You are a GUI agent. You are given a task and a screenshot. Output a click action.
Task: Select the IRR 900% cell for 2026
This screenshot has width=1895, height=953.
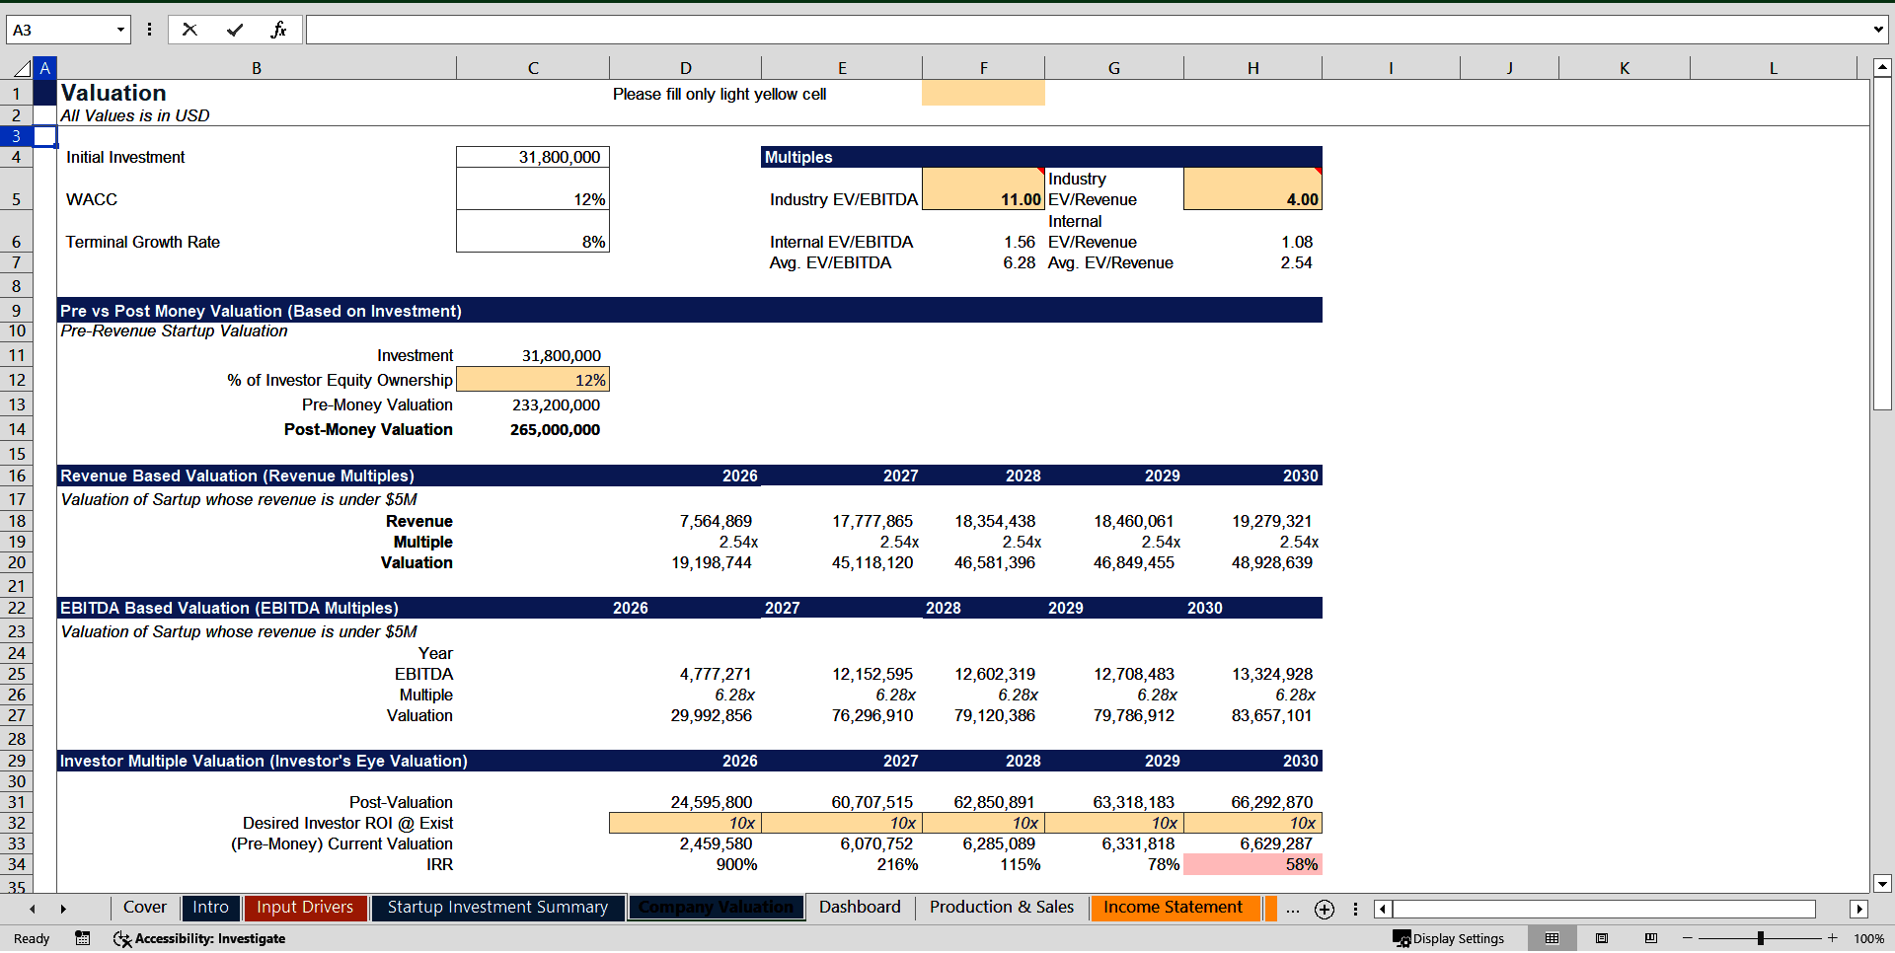685,864
